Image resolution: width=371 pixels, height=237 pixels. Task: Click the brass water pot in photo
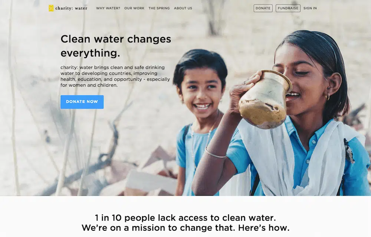coord(265,100)
